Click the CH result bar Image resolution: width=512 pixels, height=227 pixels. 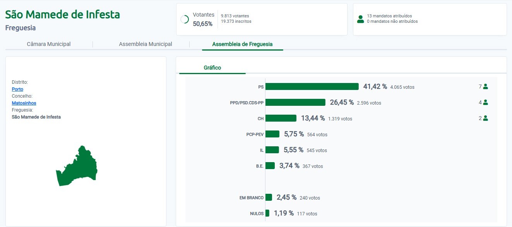point(281,118)
